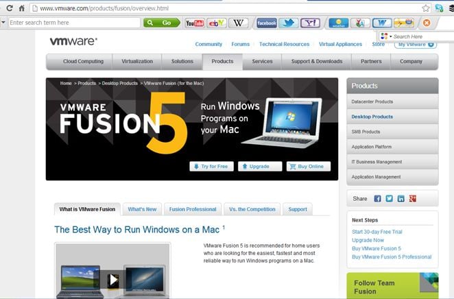
Task: Share page on Twitter icon
Action: click(x=389, y=199)
